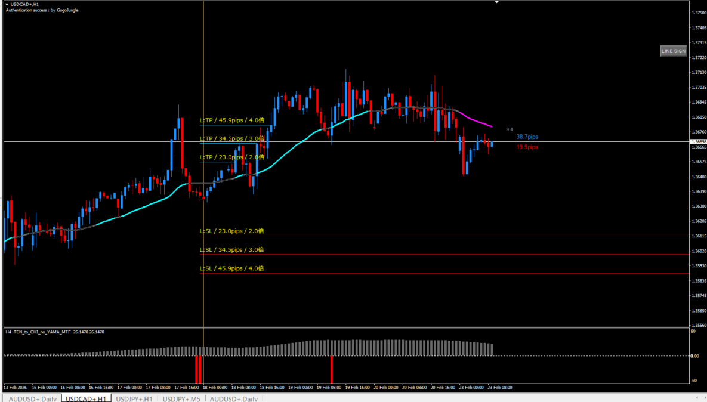Screen dimensions: 707x402
Task: Switch to the leftmost AUDUSD+.Daily tab
Action: [x=33, y=398]
